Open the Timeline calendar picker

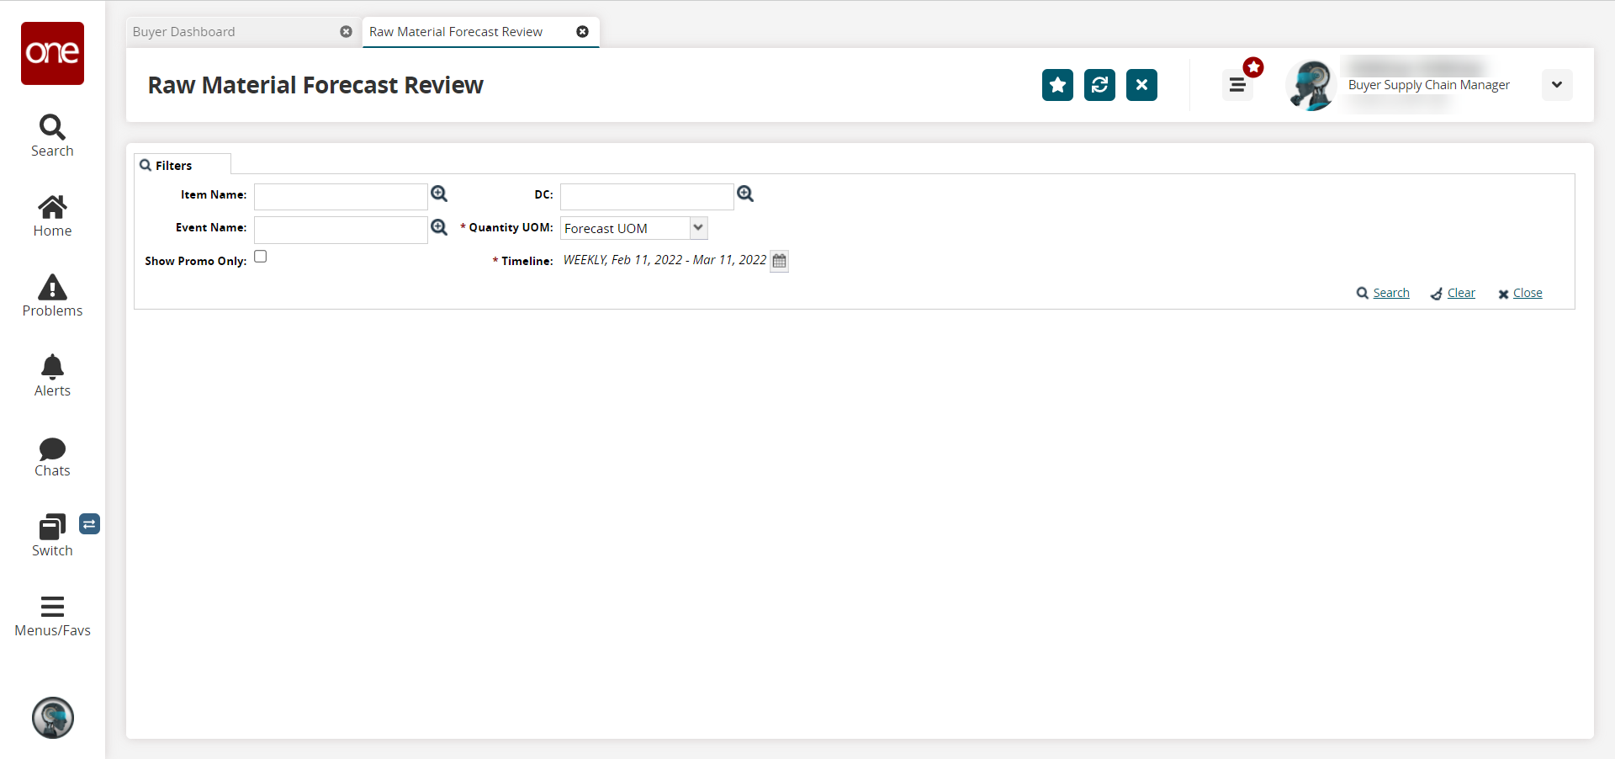point(780,261)
